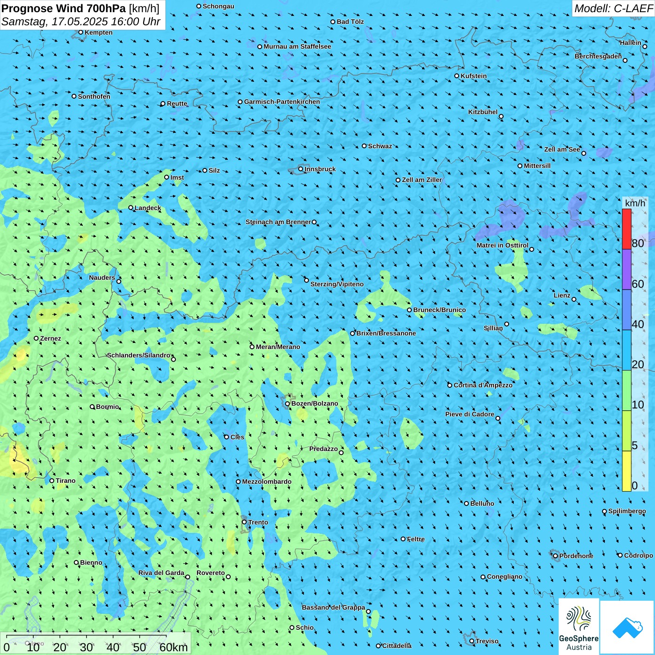Screen dimensions: 655x655
Task: Click the yellow 0–5 km/h legend swatch
Action: click(626, 471)
